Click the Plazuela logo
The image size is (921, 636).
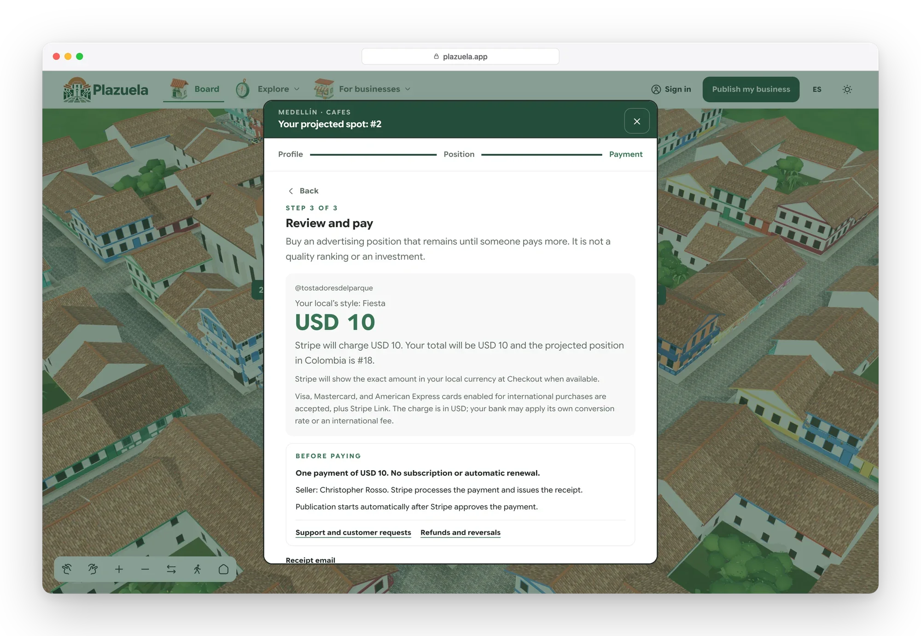pos(106,89)
